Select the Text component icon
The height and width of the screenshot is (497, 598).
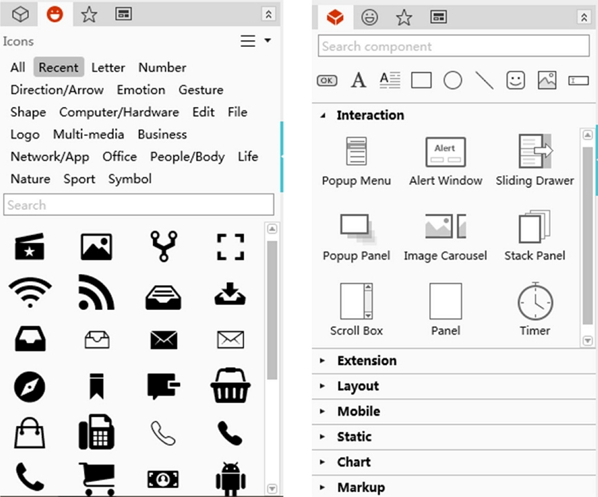(x=358, y=80)
